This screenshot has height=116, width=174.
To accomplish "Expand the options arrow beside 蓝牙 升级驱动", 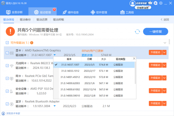I will tap(164, 103).
